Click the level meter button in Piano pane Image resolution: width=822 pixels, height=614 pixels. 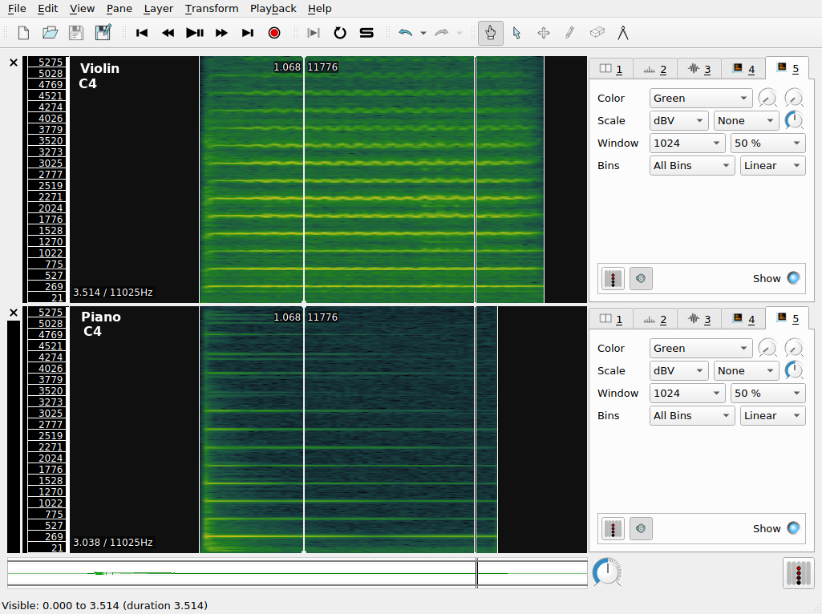[x=613, y=528]
